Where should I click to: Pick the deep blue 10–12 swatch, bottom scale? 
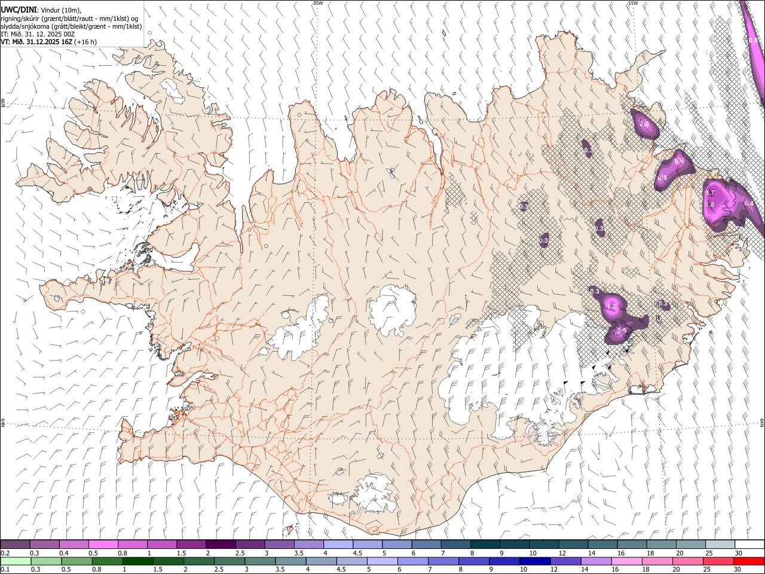(x=534, y=561)
